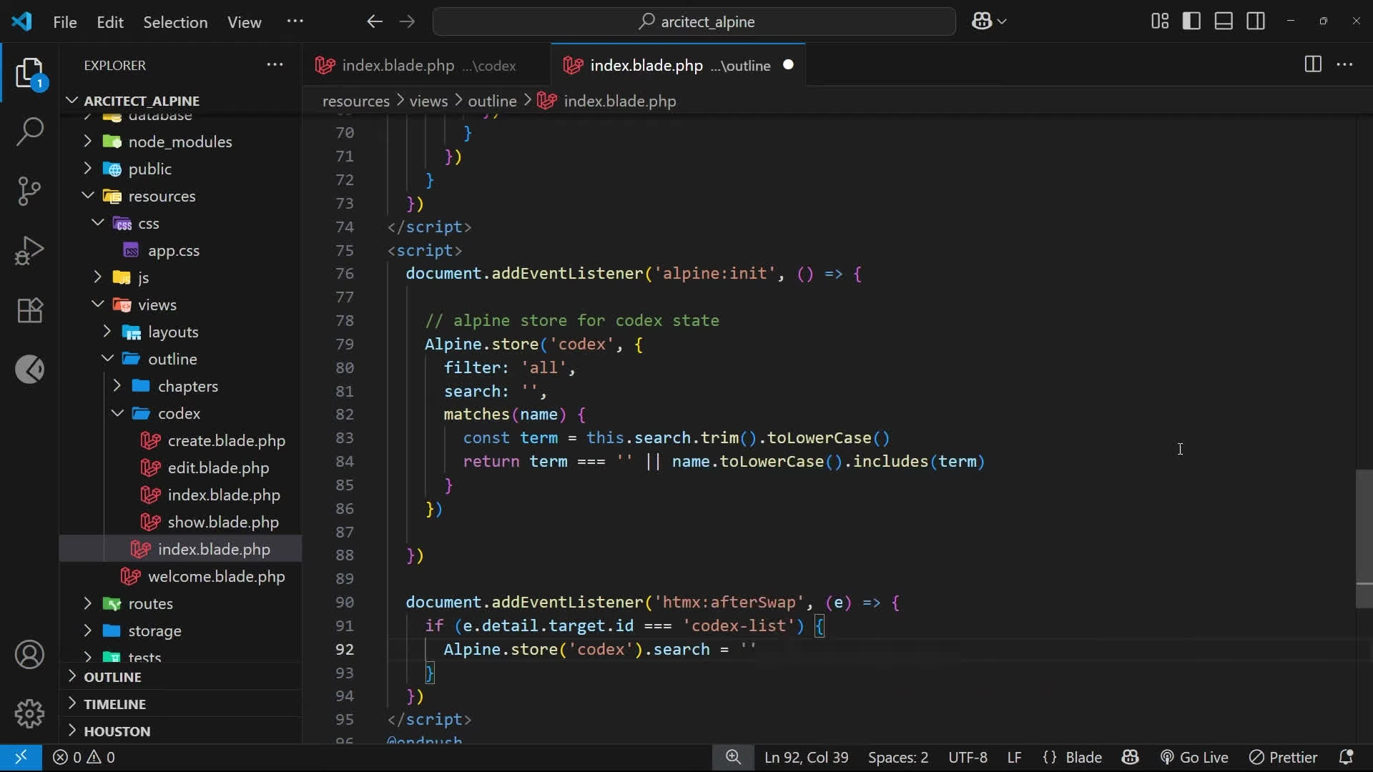1373x772 pixels.
Task: Click Go Live in status bar
Action: [1194, 757]
